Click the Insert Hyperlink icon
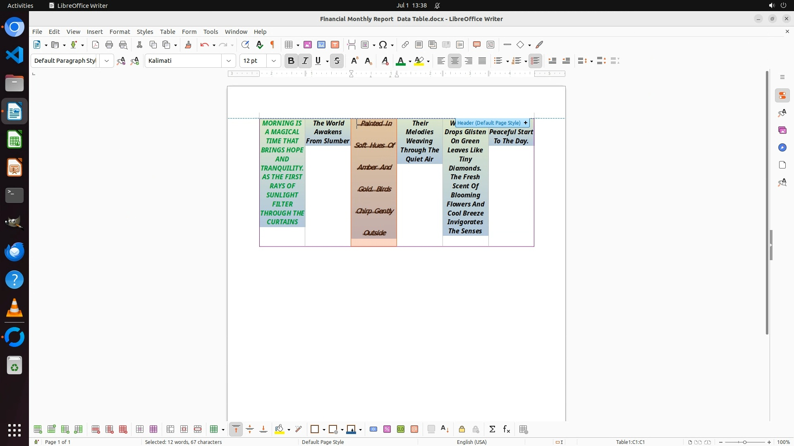 tap(405, 45)
